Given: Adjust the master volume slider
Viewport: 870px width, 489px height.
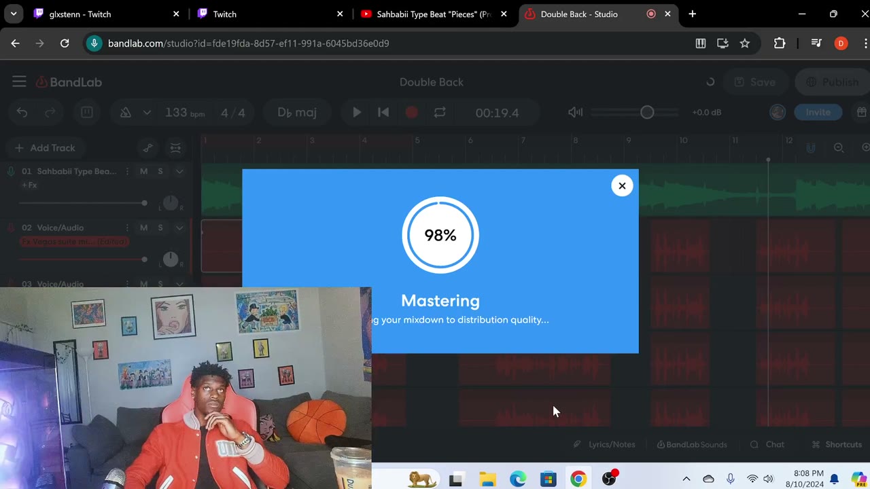Looking at the screenshot, I should coord(647,113).
